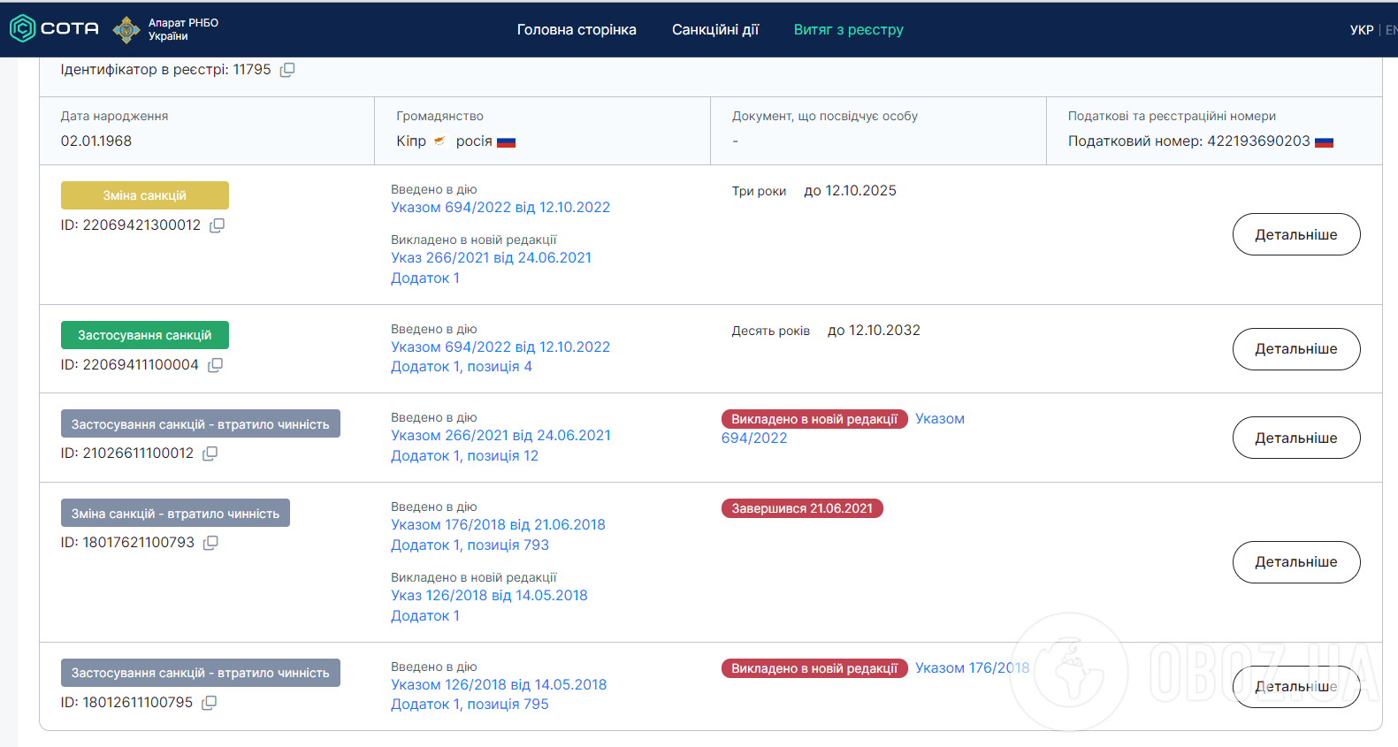
Task: Open Детальніше for entry ending 21.06.2021
Action: [1295, 562]
